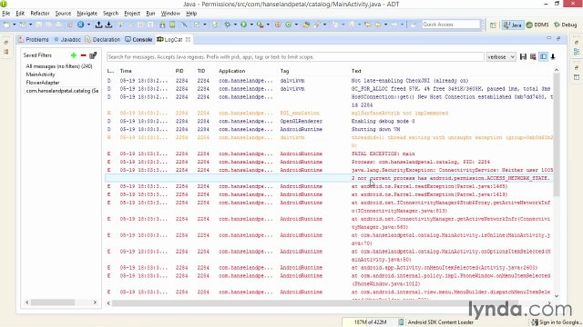583x327 pixels.
Task: Click the upload arrow toolbar icon
Action: 98,25
